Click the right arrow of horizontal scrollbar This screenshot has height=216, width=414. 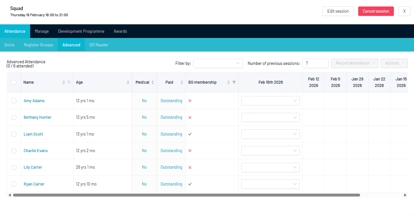point(405,195)
